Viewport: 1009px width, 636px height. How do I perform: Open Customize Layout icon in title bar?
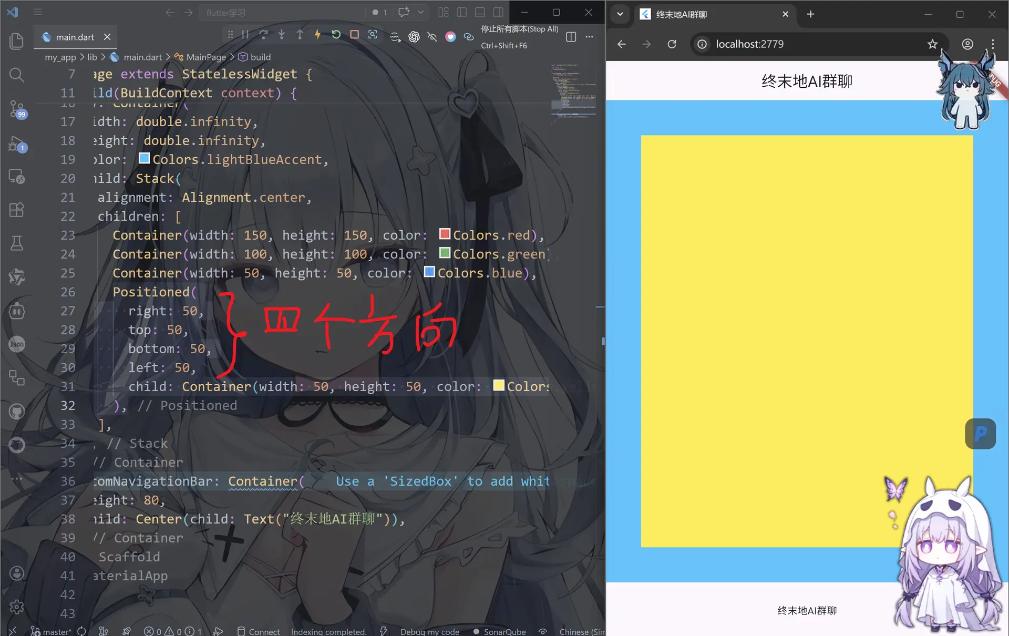444,12
